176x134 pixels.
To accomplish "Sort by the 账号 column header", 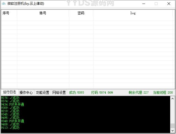I will tap(43, 13).
